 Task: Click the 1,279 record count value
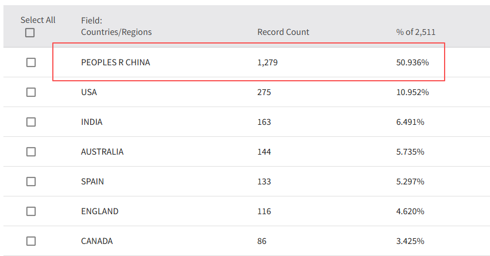[x=267, y=62]
